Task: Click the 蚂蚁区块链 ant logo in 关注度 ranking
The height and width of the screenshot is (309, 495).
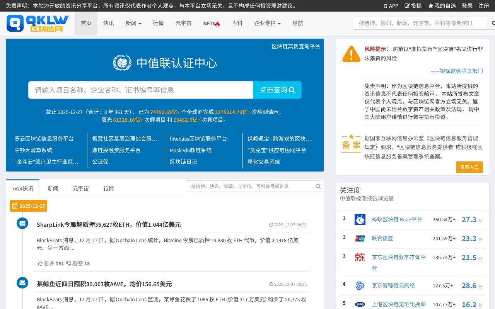Action: pos(360,219)
